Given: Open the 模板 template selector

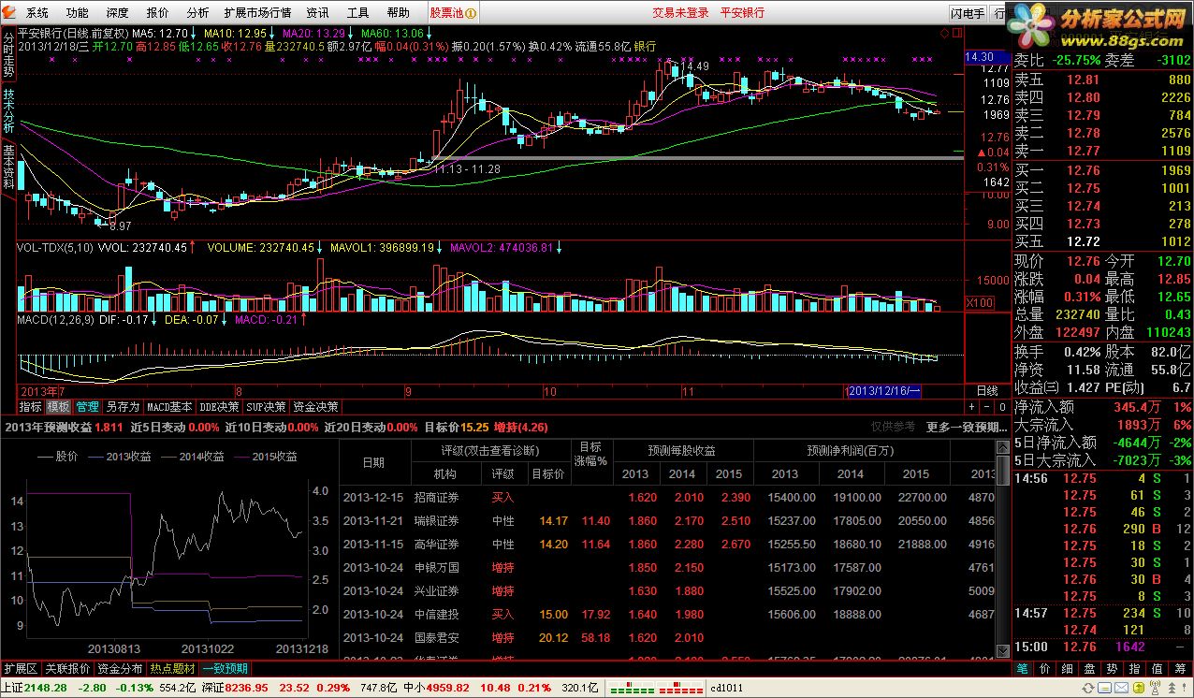Looking at the screenshot, I should [x=58, y=407].
